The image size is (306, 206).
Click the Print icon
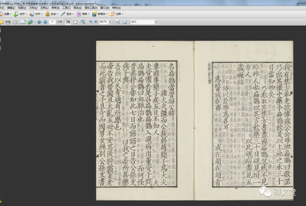[8, 22]
